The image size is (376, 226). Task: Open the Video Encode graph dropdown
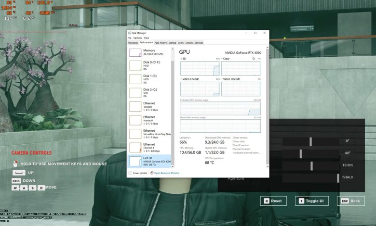point(181,79)
